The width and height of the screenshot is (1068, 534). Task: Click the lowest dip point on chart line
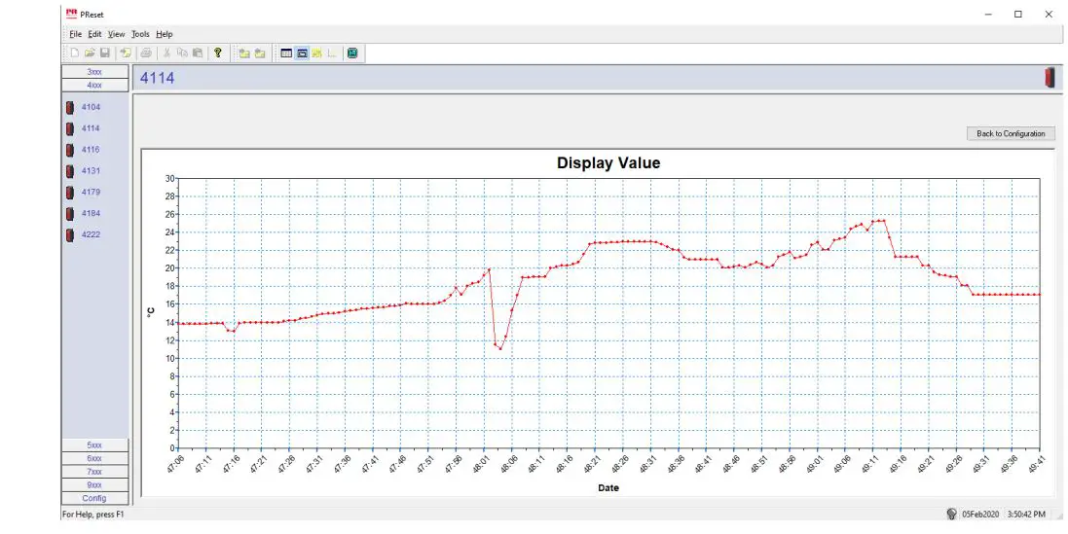click(500, 349)
